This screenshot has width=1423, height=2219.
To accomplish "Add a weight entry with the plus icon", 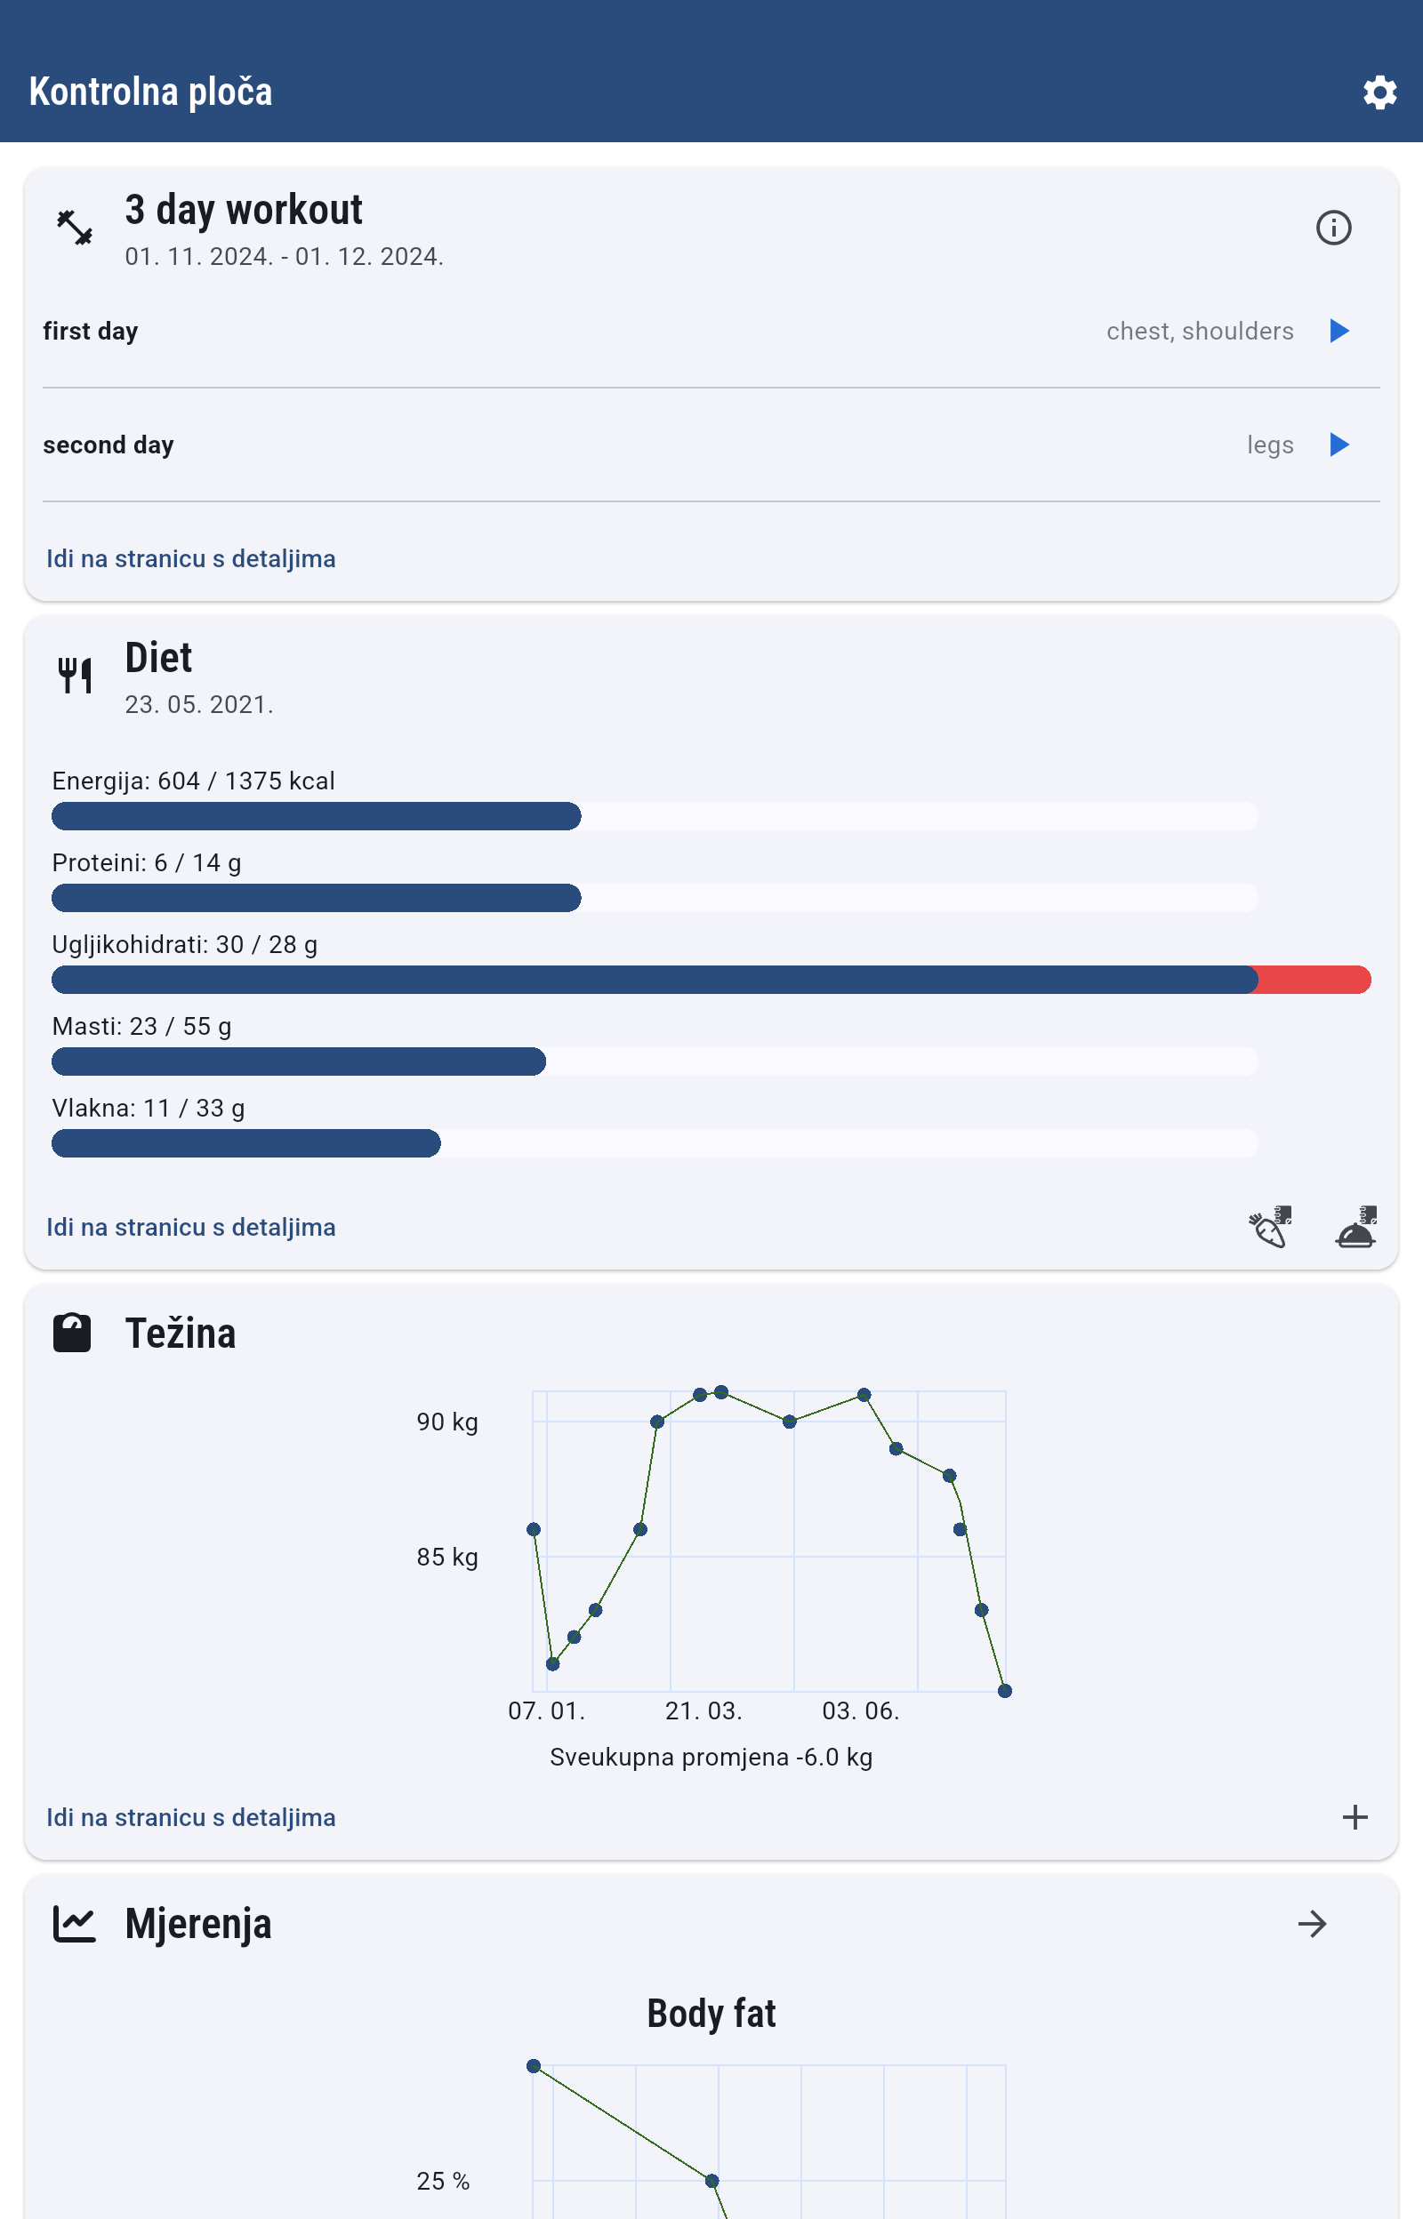I will (x=1355, y=1816).
